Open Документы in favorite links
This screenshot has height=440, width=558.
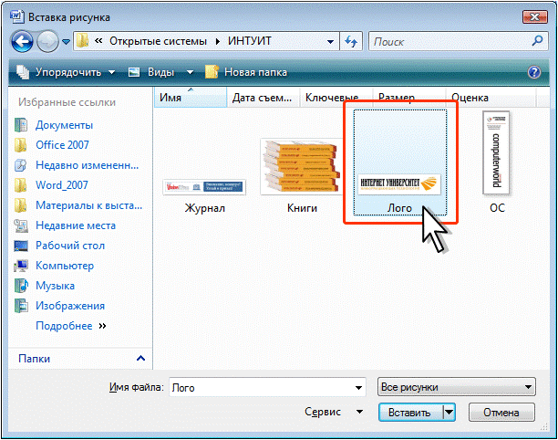click(64, 125)
